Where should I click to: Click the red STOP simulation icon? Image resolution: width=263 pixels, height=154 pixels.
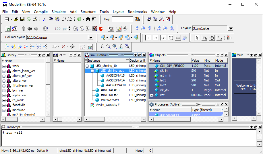[x=101, y=29]
